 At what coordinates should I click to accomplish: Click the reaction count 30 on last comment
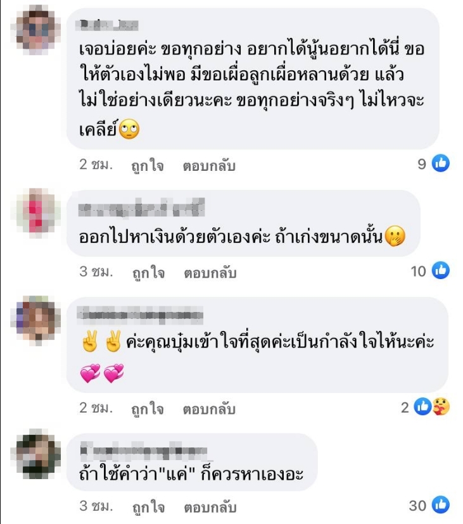[x=417, y=505]
